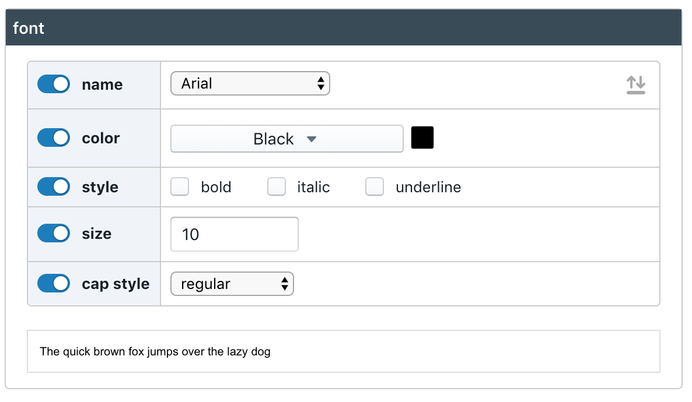Click the sort arrows icon in name row
This screenshot has height=402, width=692.
pos(635,84)
